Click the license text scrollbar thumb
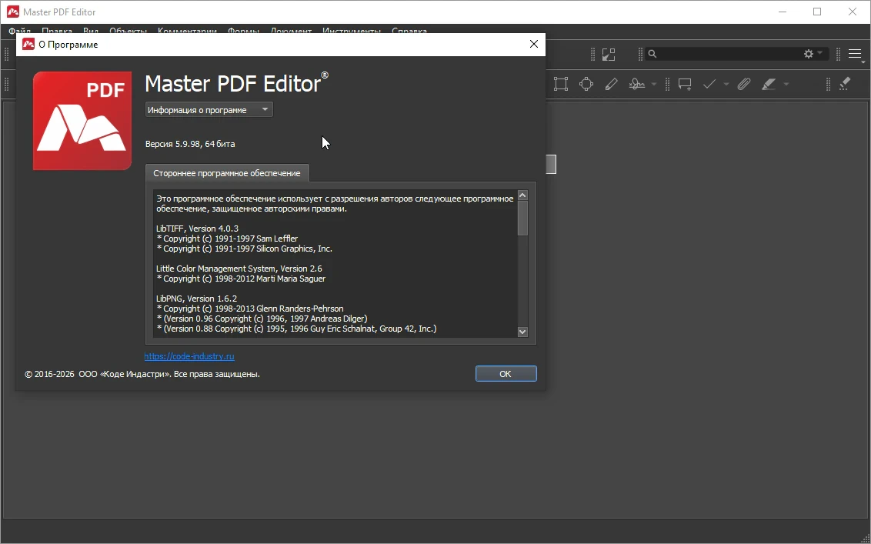Image resolution: width=871 pixels, height=544 pixels. pos(522,218)
